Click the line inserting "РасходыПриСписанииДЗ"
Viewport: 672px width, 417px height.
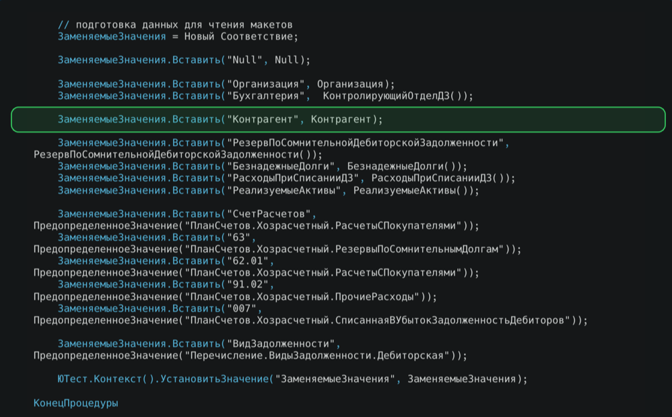[286, 178]
